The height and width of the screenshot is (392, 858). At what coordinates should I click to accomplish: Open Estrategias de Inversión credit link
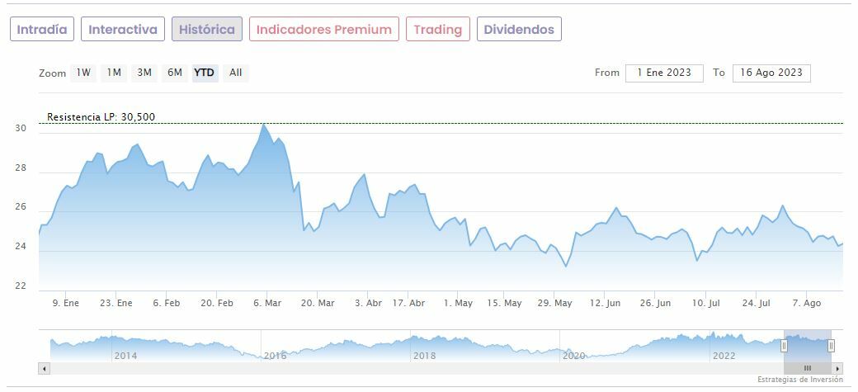click(799, 380)
